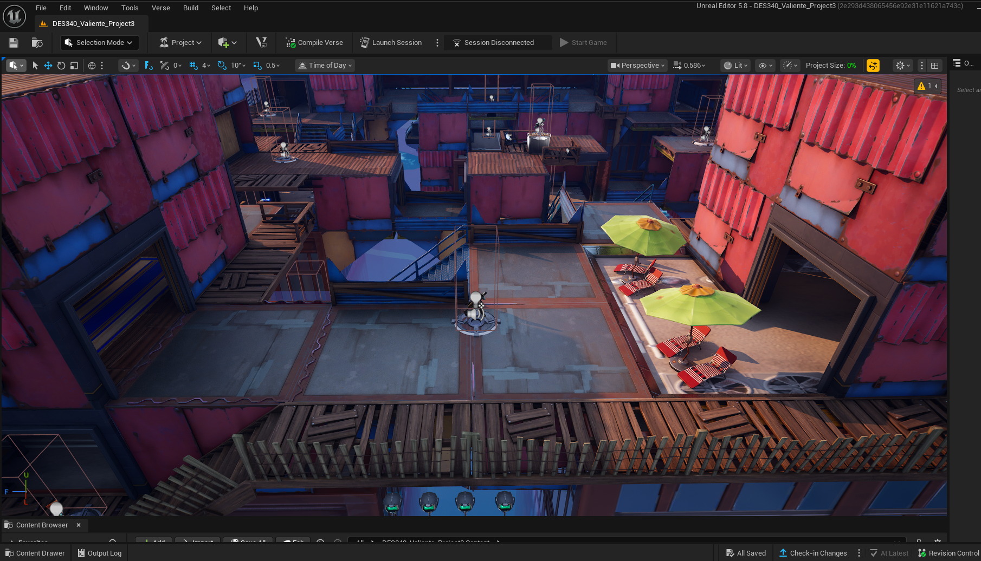Click At Latest sync status
981x561 pixels.
coord(889,553)
